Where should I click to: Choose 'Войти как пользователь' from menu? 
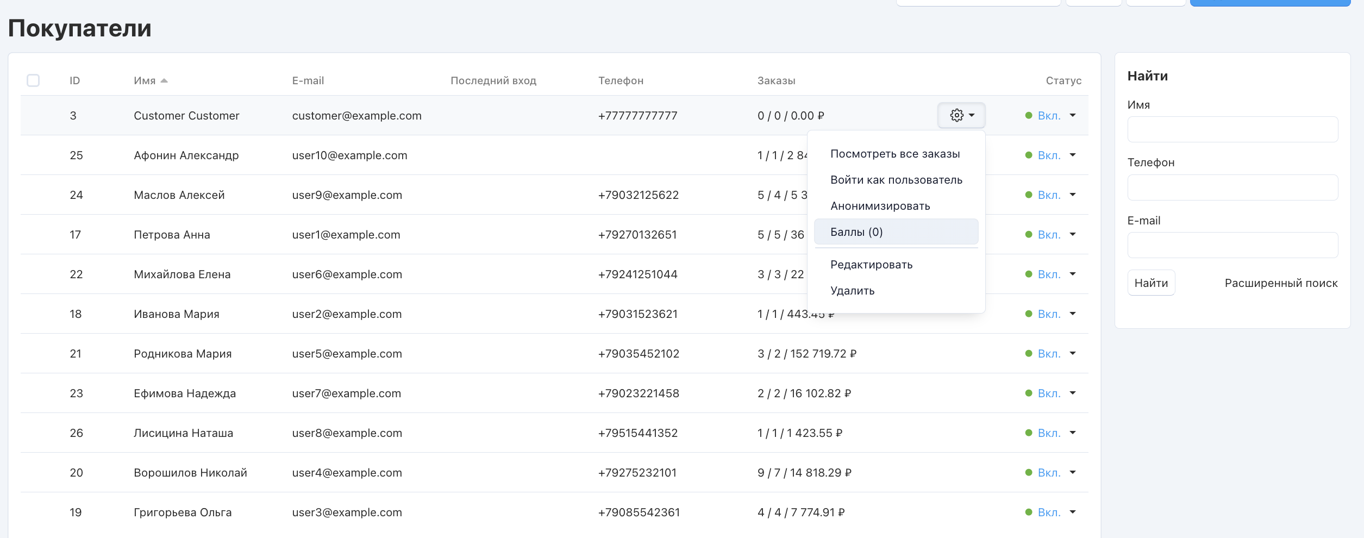896,180
